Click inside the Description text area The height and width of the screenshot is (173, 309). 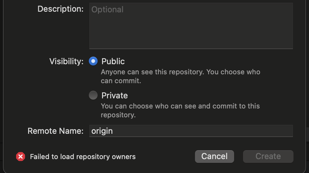(191, 28)
